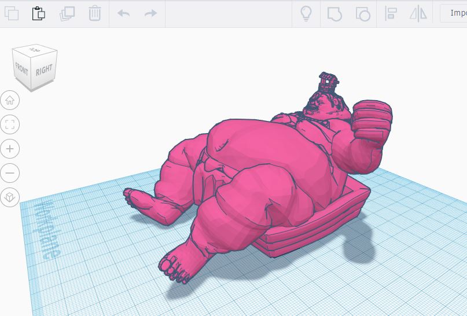Click the Mirror flip icon
Screen dimensions: 467x316
(418, 14)
